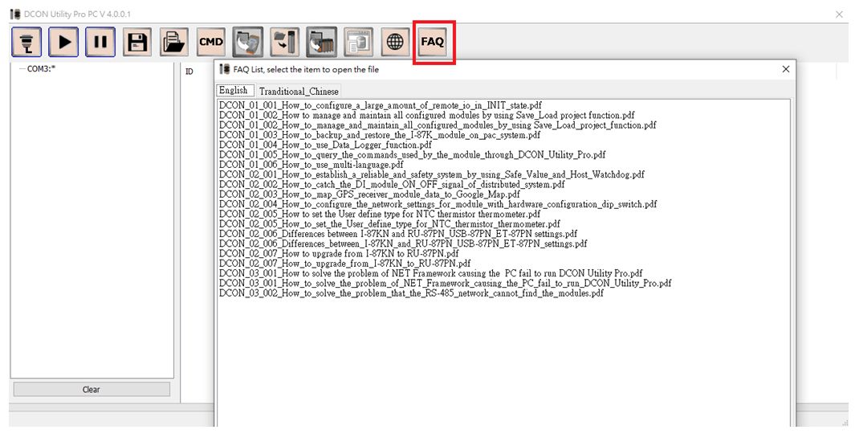Click the folder-to-module transfer icon
855x438 pixels.
pyautogui.click(x=285, y=42)
